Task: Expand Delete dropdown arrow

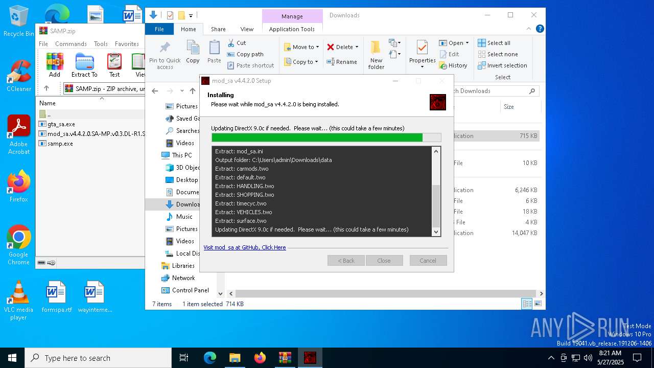Action: point(357,47)
